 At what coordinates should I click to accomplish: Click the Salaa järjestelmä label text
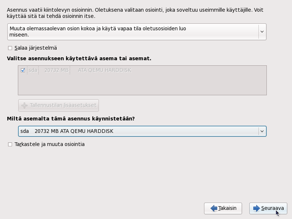[x=36, y=48]
